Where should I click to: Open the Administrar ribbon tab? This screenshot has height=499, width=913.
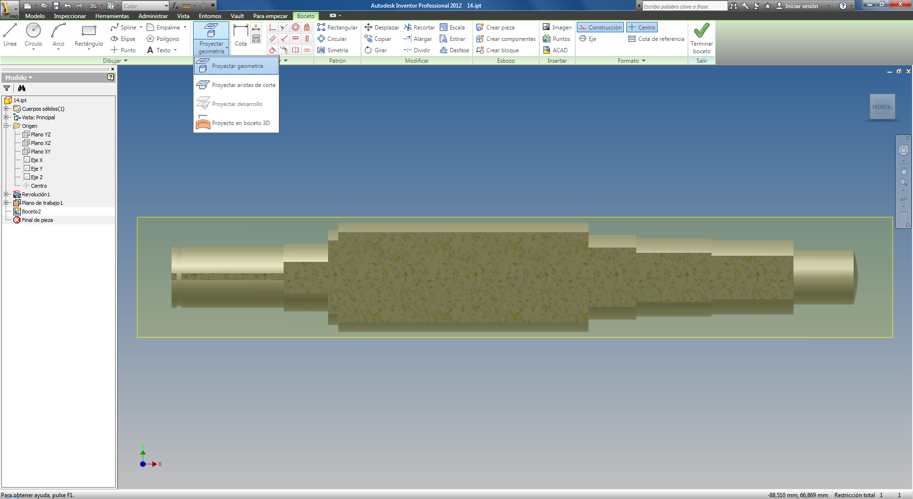tap(153, 16)
